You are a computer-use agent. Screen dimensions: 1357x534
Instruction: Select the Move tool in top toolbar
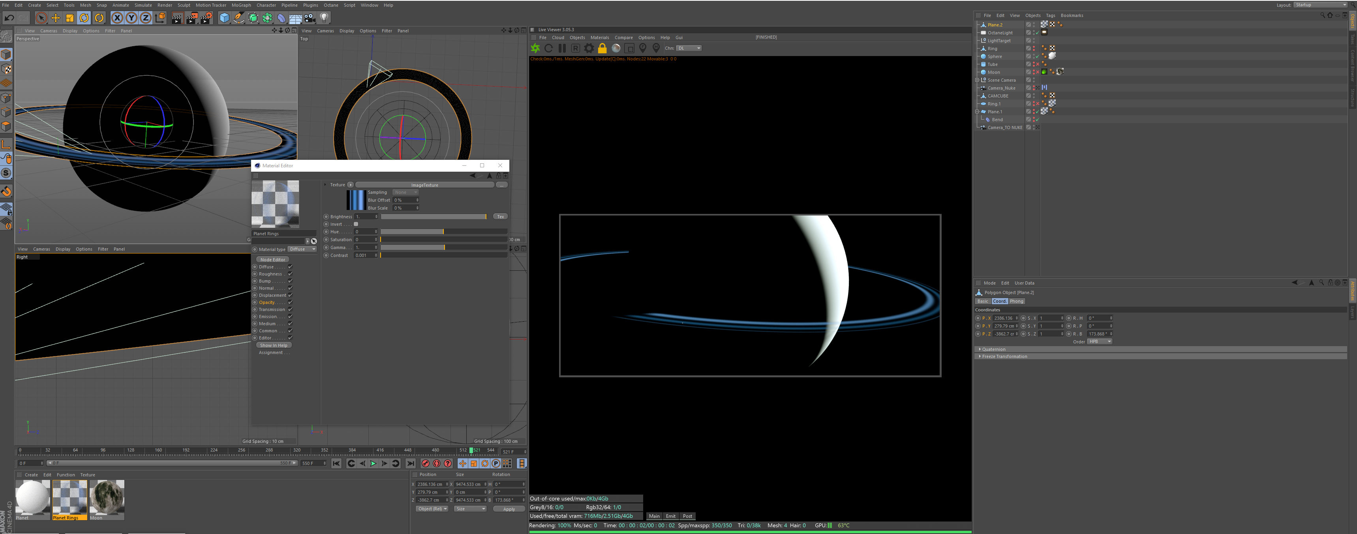[55, 18]
